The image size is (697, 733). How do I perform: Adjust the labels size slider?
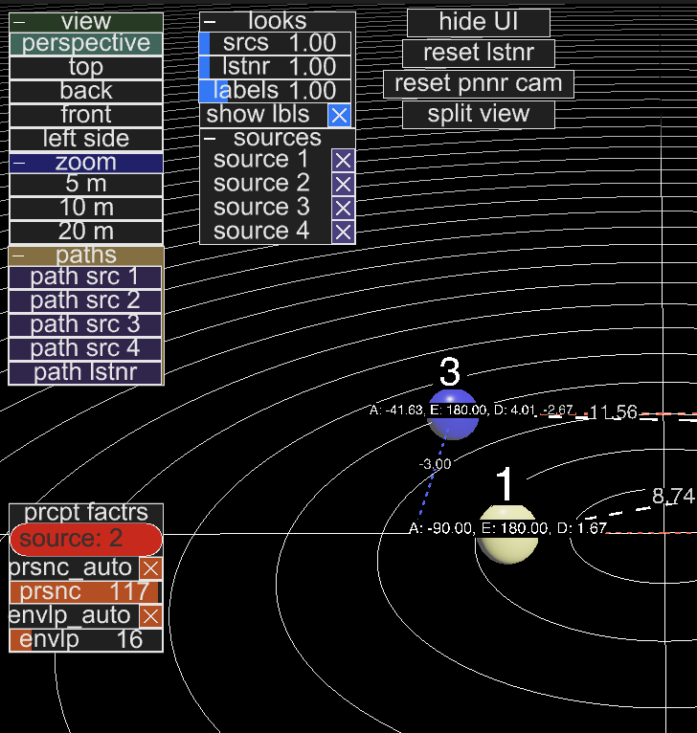[x=275, y=91]
